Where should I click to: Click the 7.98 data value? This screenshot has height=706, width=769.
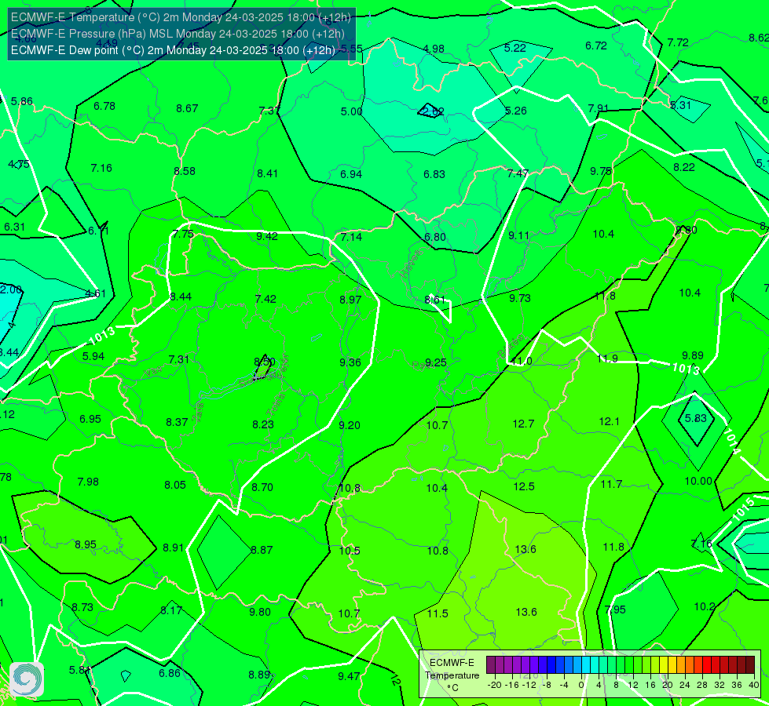(88, 482)
